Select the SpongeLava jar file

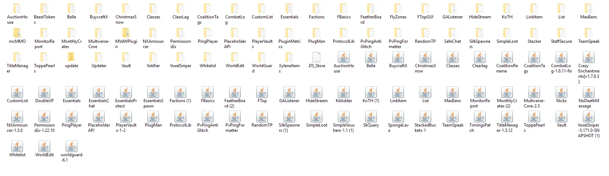[398, 122]
